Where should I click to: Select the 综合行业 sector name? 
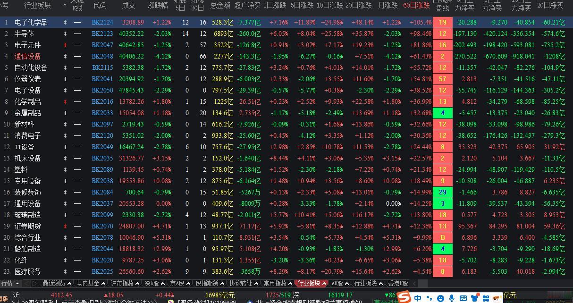(27, 237)
